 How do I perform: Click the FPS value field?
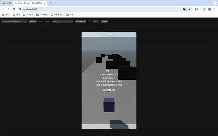96,21
